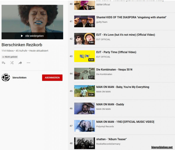Click title MAN ON MAN - Baby, You're My Everything
The image size is (175, 150).
123,87
